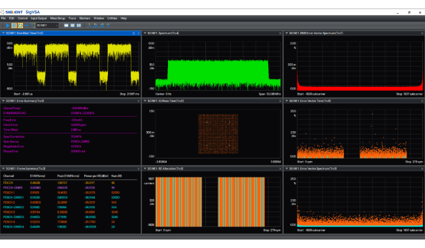Close the Frame Summary panel
The height and width of the screenshot is (248, 425).
pos(139,168)
